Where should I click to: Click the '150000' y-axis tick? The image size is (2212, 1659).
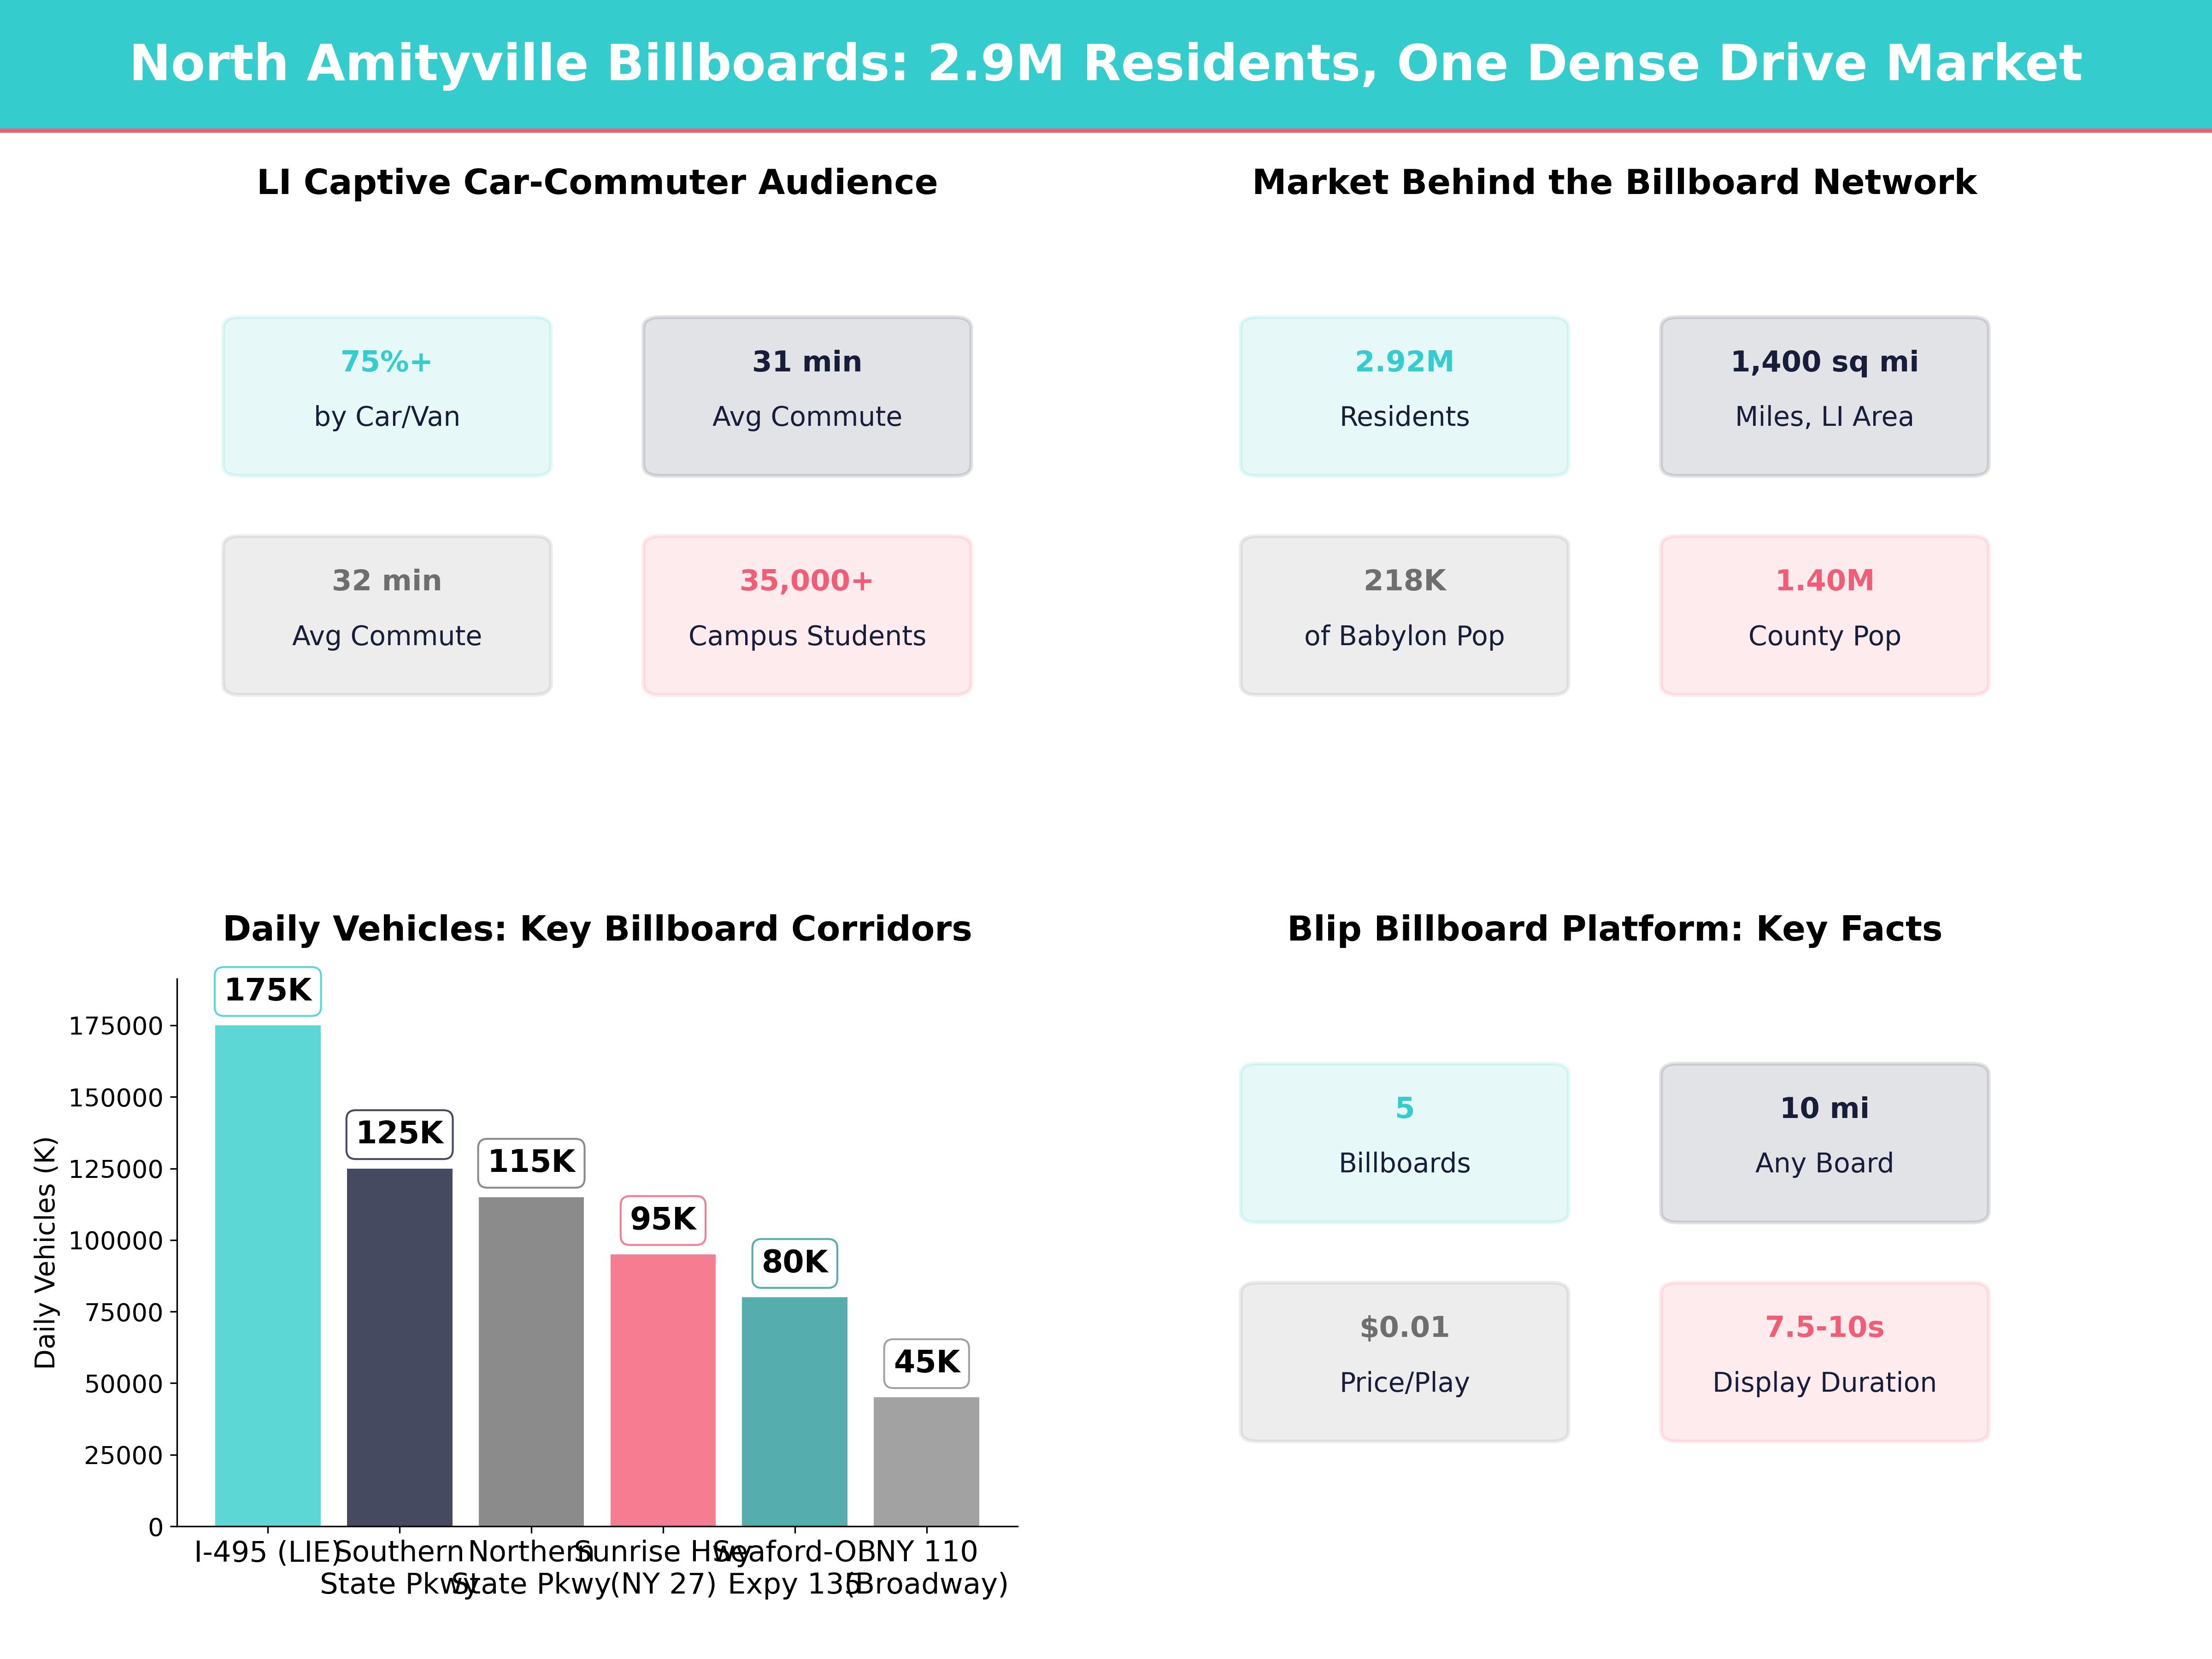pyautogui.click(x=115, y=1098)
